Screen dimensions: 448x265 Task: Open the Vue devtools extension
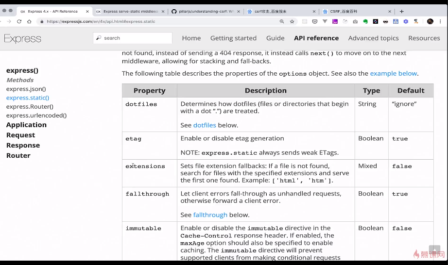pos(325,21)
